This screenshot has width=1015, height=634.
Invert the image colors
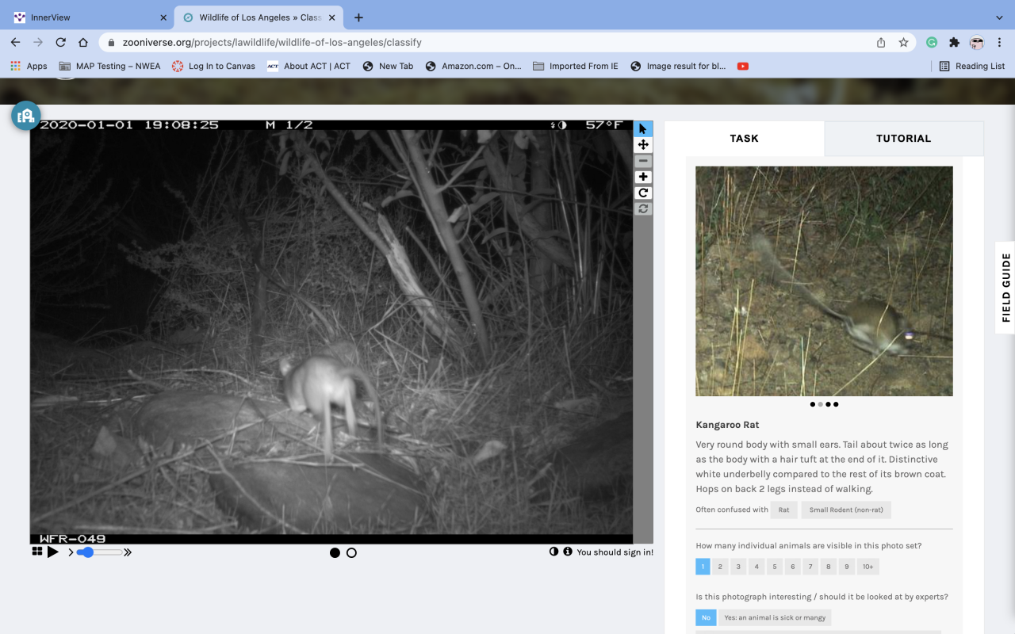[553, 552]
